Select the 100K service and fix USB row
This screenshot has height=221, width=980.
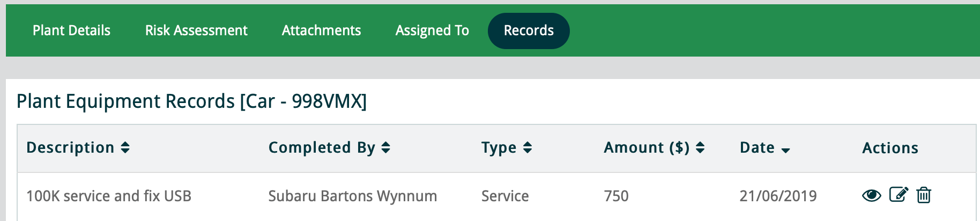[x=109, y=196]
